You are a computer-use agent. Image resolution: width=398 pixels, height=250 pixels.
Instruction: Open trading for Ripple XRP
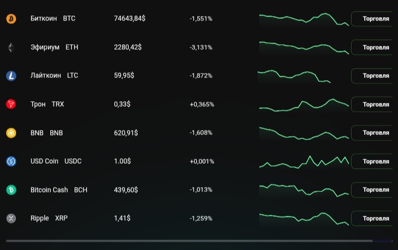(375, 218)
